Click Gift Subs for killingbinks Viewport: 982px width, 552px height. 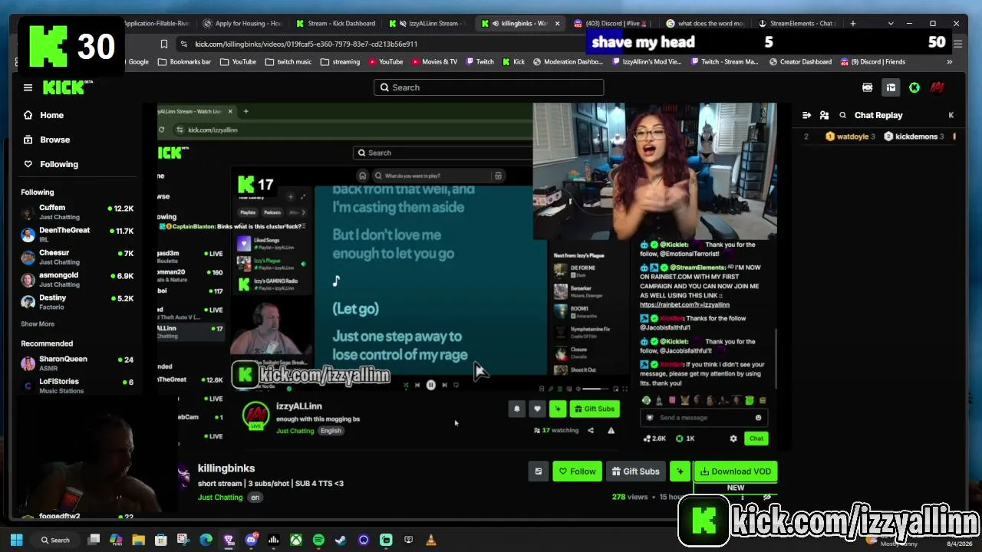pos(635,472)
